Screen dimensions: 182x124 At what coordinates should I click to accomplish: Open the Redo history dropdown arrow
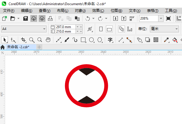[x=106, y=18]
